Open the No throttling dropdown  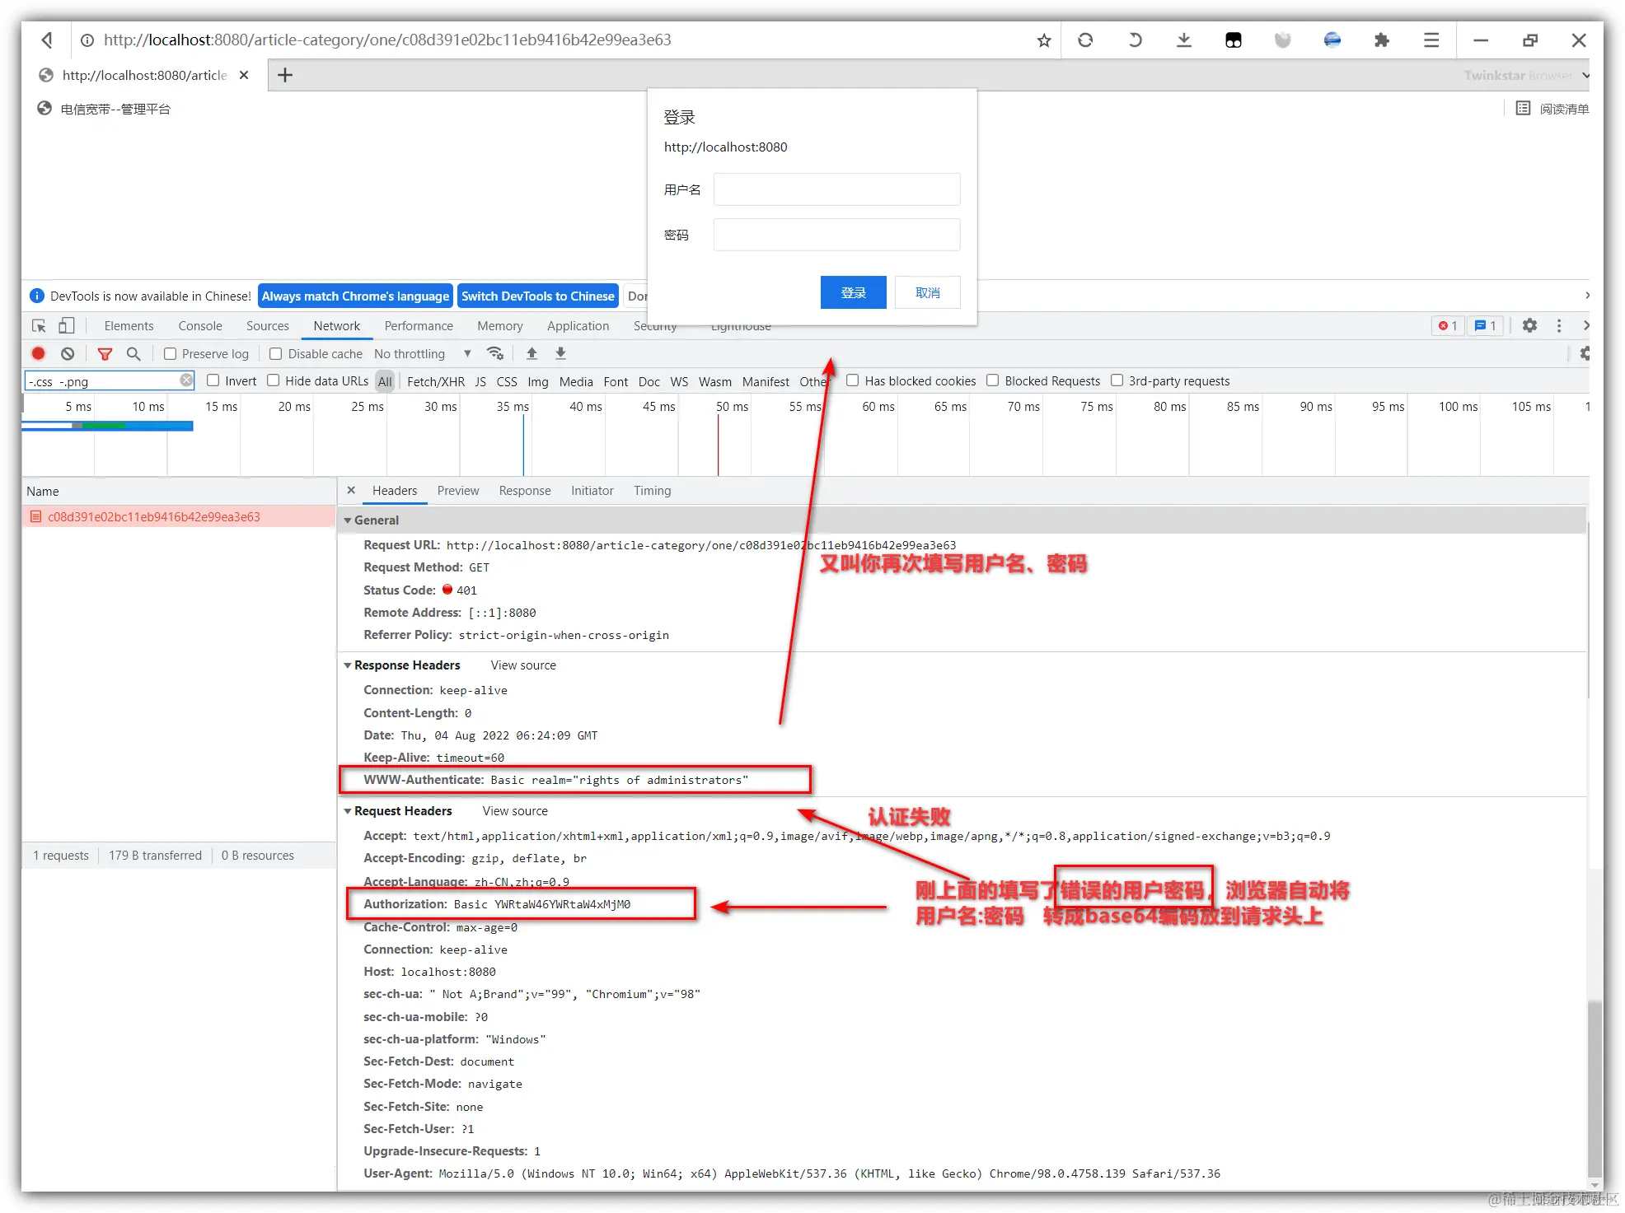422,353
